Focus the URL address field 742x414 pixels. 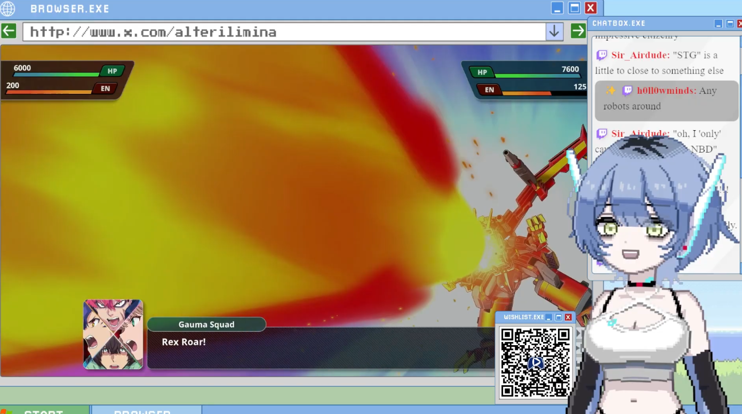point(284,31)
